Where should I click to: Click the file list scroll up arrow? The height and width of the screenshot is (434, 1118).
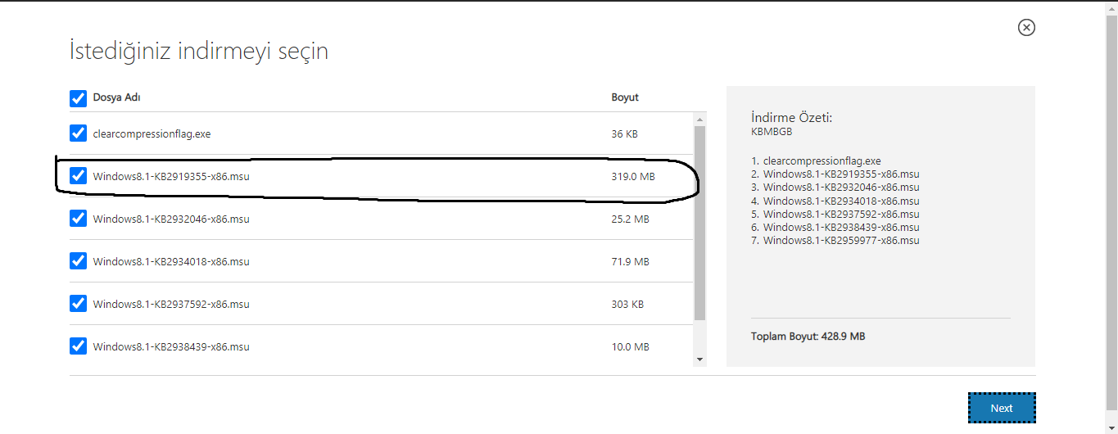699,119
